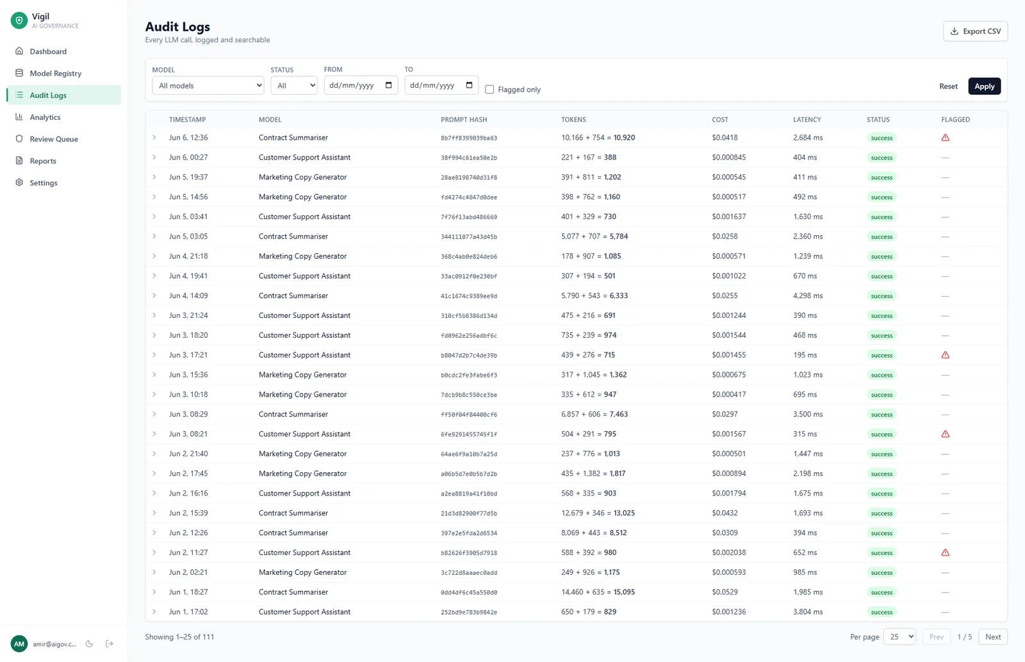
Task: Click token total 13,025
Action: point(624,513)
